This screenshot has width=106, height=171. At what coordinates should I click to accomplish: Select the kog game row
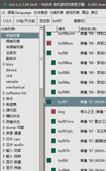(x=76, y=112)
